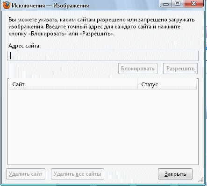Click the Firefox icon in the title bar
Viewport: 207px width, 186px height.
pyautogui.click(x=7, y=5)
